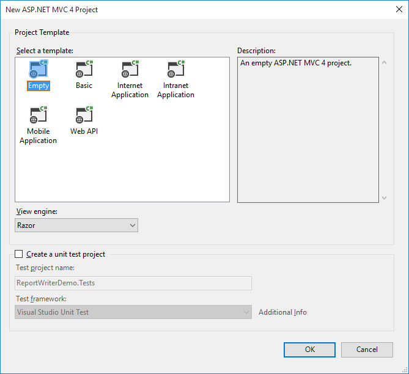The width and height of the screenshot is (409, 374).
Task: Select the Intranet Application template icon
Action: (x=175, y=69)
